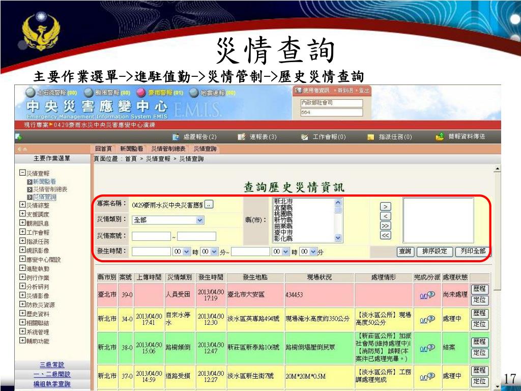Click the 查詢 search button
Image resolution: width=521 pixels, height=391 pixels.
tap(405, 252)
